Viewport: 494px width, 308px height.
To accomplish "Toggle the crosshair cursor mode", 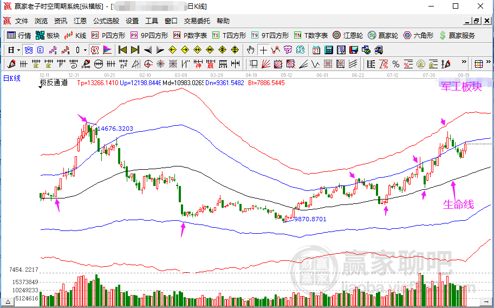I will (x=263, y=50).
